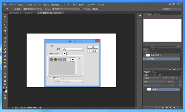Open tool preset picker arrow
The width and height of the screenshot is (185, 112).
pos(10,9)
